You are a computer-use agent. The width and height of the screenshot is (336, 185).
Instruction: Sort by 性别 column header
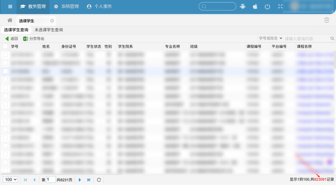click(108, 46)
